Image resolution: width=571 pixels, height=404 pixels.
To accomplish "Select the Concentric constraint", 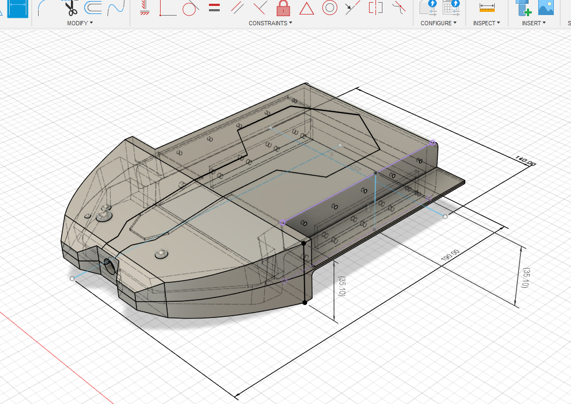I will [329, 8].
